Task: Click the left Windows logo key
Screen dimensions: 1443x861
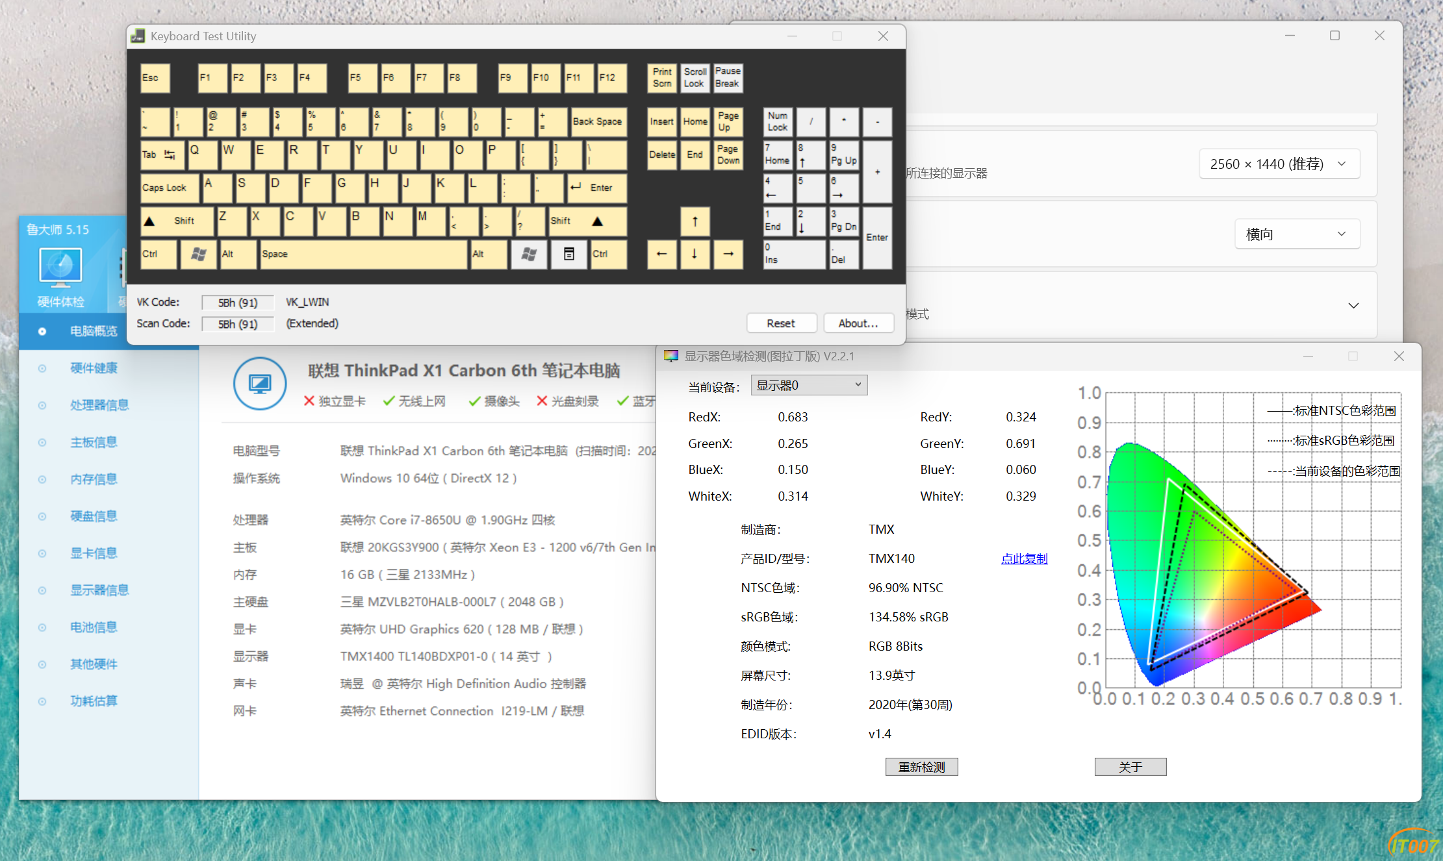Action: [199, 254]
